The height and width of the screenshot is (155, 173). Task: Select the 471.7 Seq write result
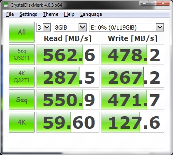(133, 100)
